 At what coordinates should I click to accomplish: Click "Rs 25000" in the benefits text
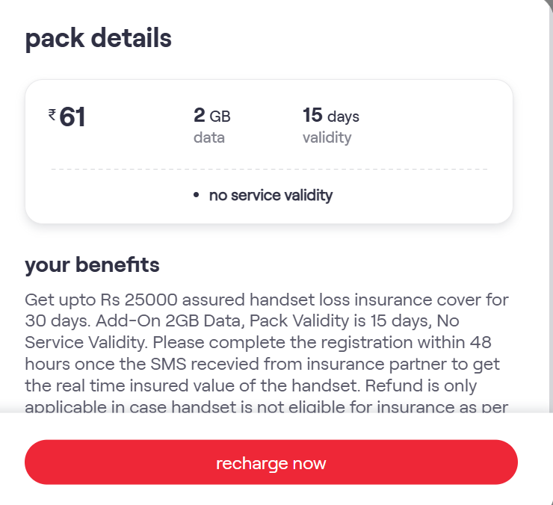(134, 300)
